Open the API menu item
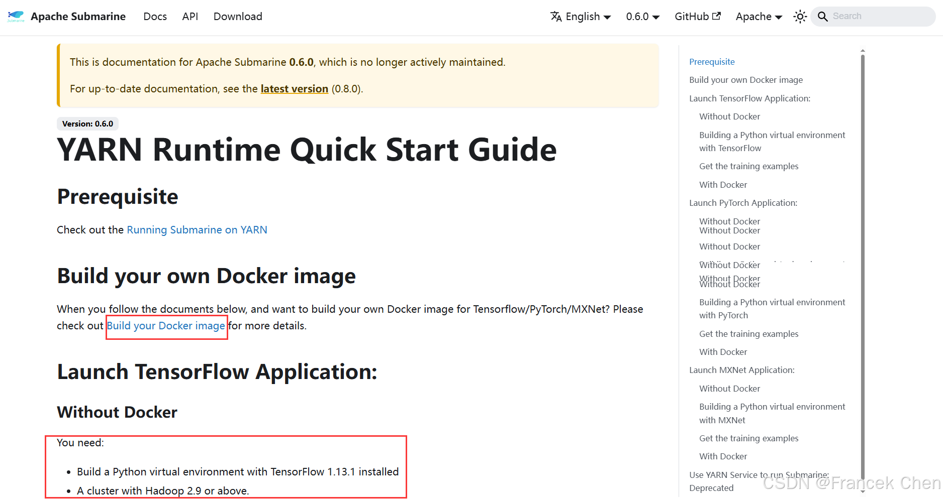Image resolution: width=943 pixels, height=499 pixels. tap(190, 17)
